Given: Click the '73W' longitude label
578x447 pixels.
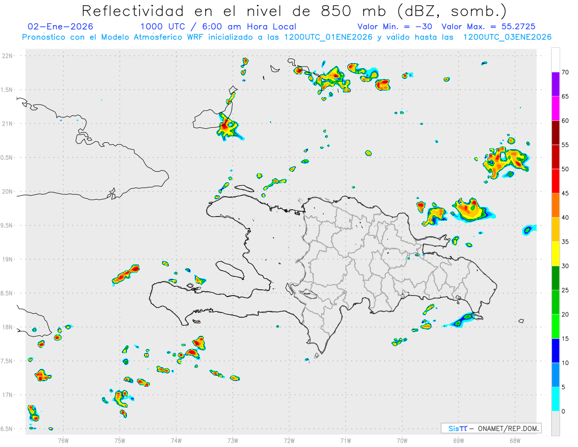Looking at the screenshot, I should pos(233,440).
